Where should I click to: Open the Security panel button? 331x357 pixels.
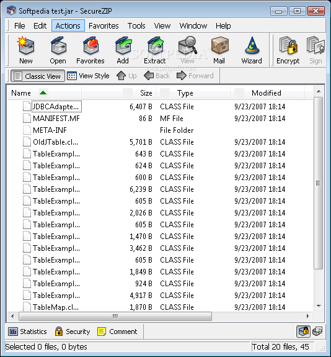coord(73,332)
